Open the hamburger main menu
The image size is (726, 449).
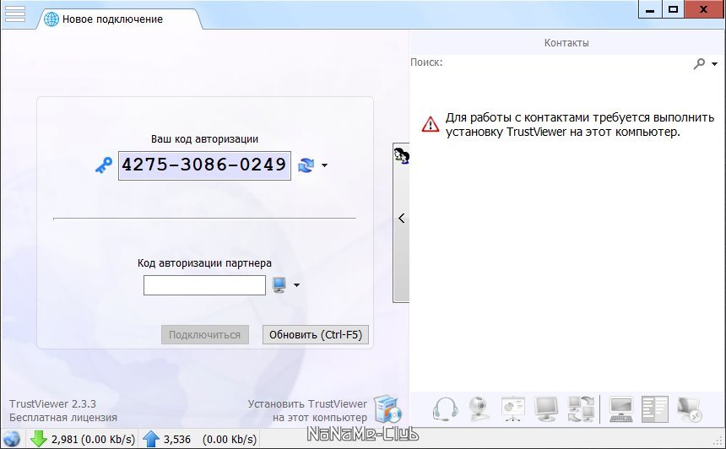tap(15, 14)
